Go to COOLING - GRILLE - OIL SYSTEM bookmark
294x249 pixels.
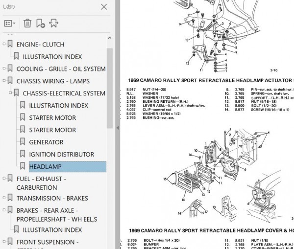(x=61, y=69)
